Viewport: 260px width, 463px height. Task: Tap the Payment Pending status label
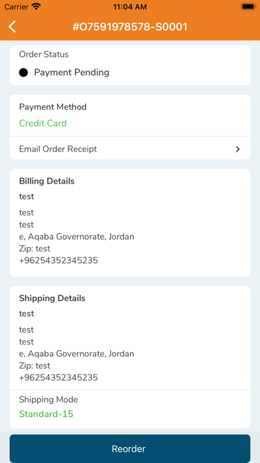pos(72,73)
